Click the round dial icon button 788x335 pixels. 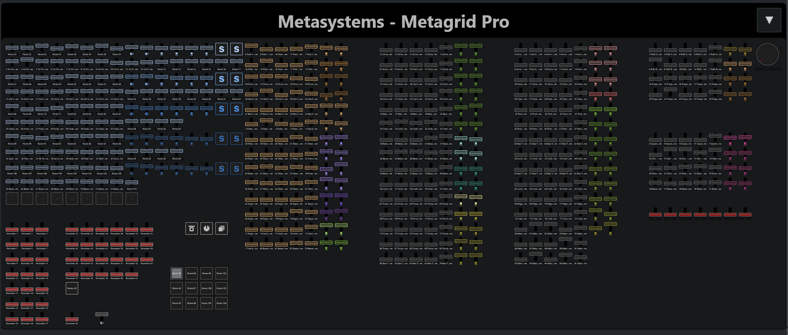tap(207, 229)
